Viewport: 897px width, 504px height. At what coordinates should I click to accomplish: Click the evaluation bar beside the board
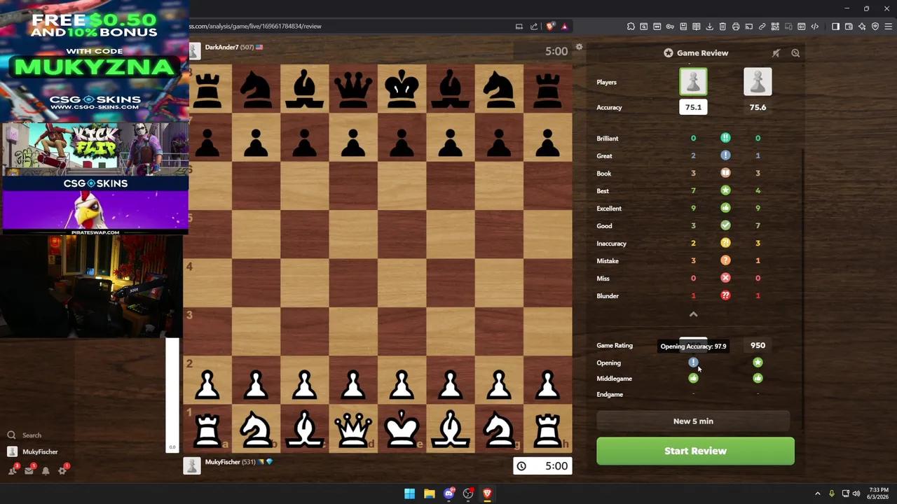click(x=172, y=395)
